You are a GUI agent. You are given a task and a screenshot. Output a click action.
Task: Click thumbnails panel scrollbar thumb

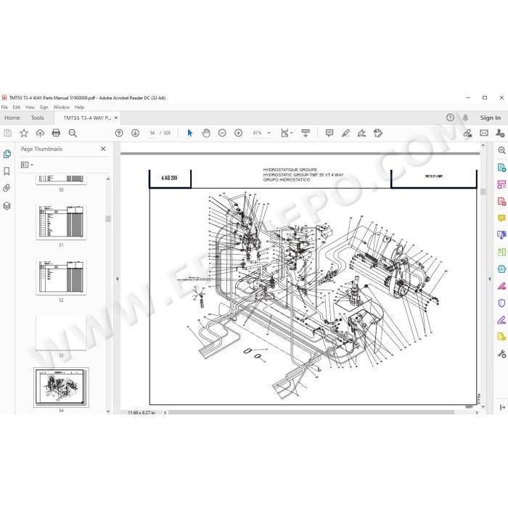pyautogui.click(x=108, y=219)
